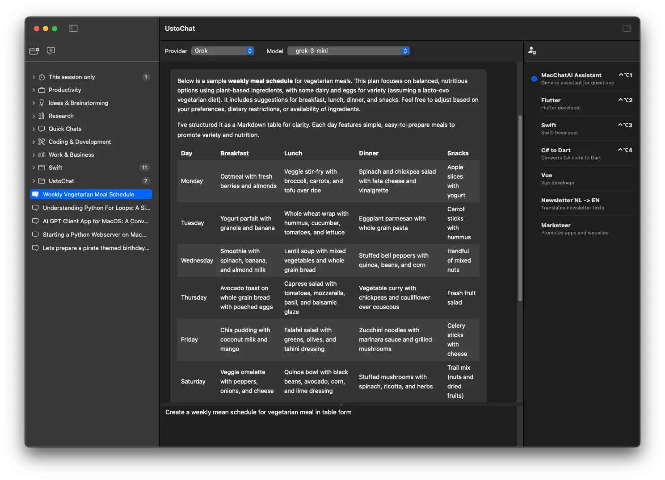Open the Provider dropdown showing Grok
Image resolution: width=665 pixels, height=480 pixels.
coord(223,51)
